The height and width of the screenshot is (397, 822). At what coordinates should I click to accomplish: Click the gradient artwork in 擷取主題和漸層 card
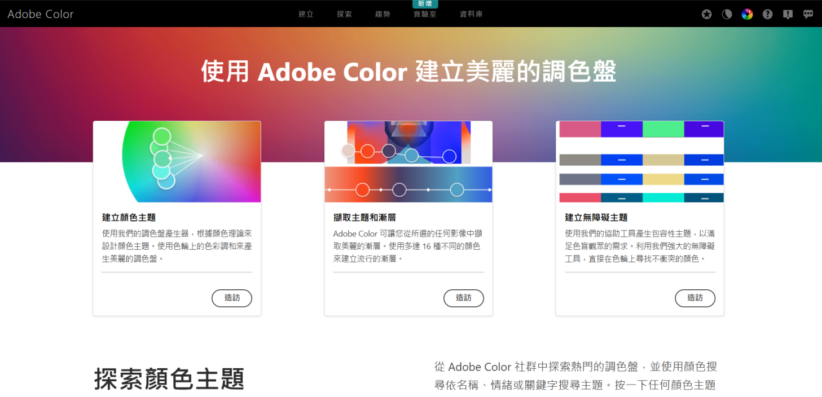click(408, 141)
